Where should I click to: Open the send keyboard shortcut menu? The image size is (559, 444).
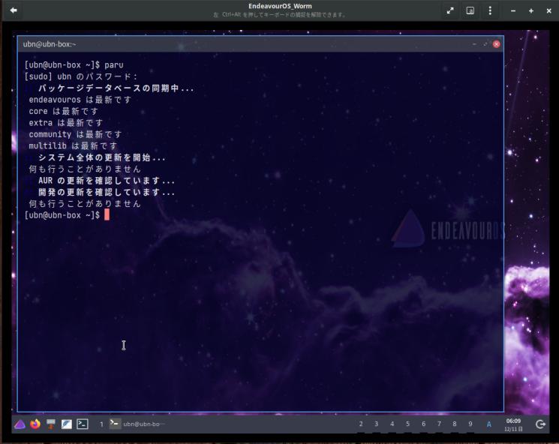pos(470,10)
